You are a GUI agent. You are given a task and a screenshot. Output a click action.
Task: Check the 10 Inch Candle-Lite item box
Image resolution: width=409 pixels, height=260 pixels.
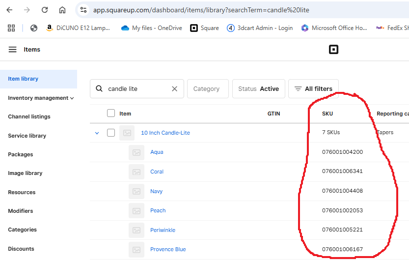(x=111, y=133)
